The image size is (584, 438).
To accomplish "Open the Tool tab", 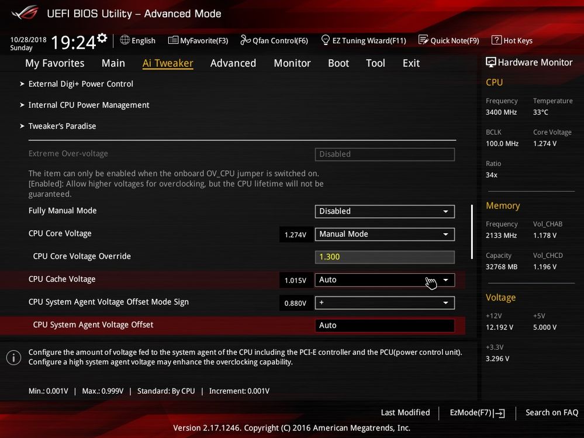I will (x=375, y=63).
